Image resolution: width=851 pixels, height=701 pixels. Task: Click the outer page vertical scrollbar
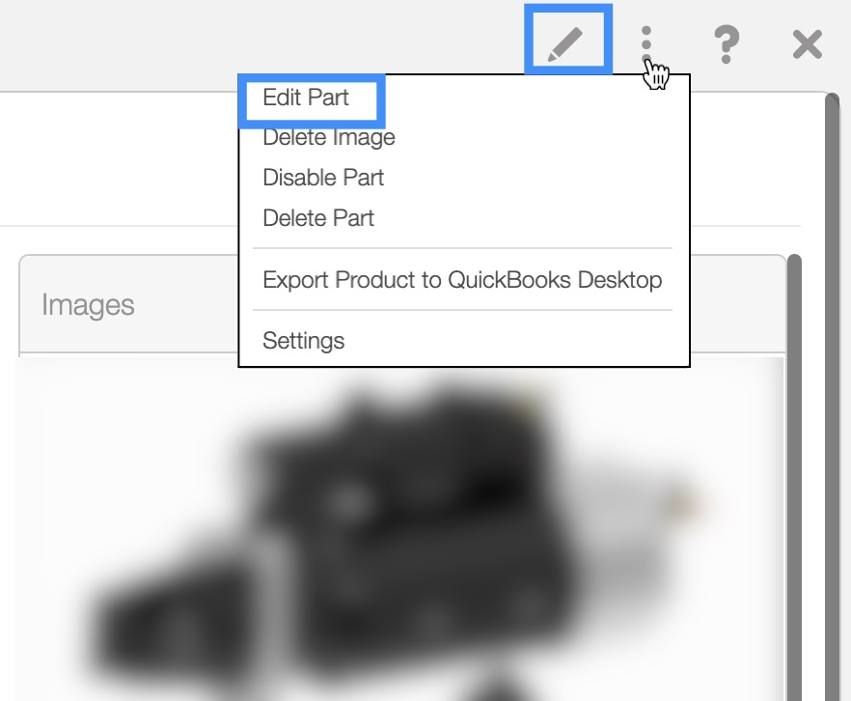(832, 386)
